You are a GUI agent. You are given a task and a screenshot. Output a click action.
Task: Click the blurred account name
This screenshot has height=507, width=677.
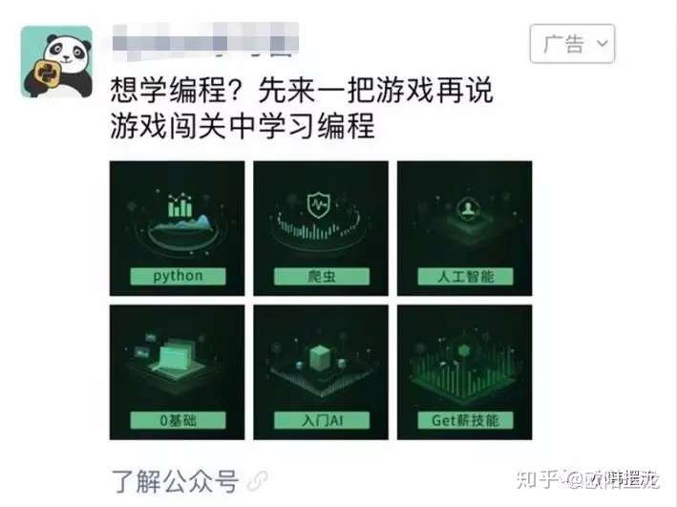[x=205, y=39]
